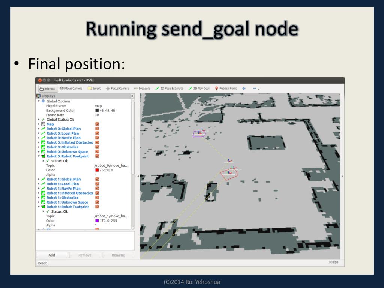Click the Robot 0: Obstacles grid icon
The width and height of the screenshot is (384, 288).
[43, 147]
